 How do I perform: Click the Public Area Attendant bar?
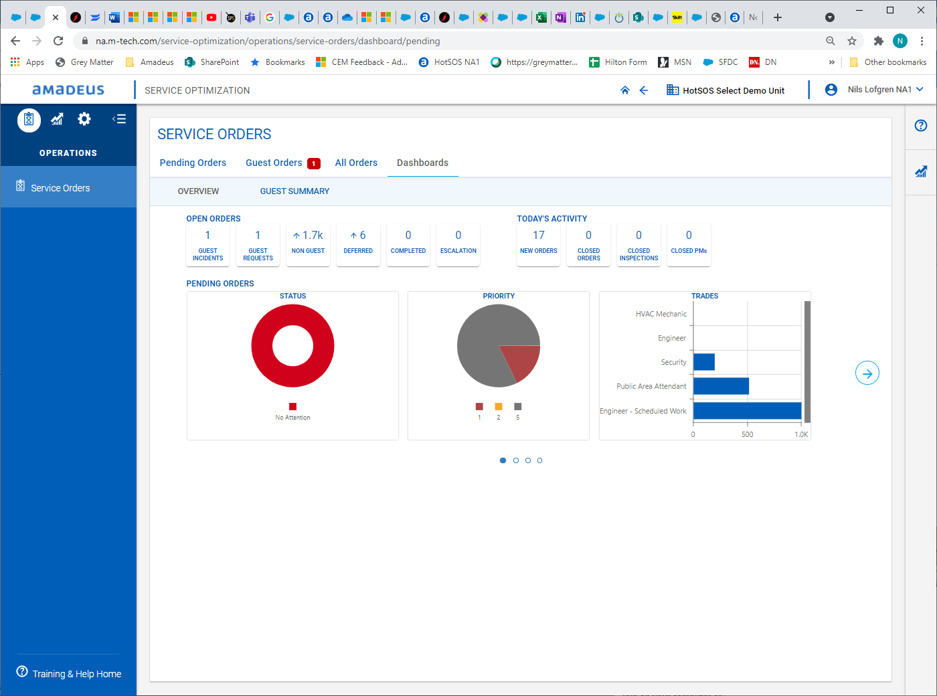coord(721,386)
